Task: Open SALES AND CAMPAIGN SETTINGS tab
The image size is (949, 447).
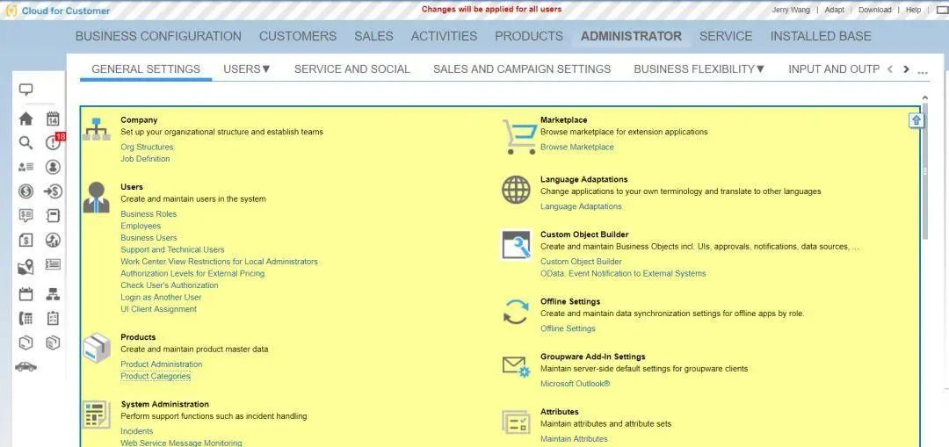Action: tap(522, 69)
